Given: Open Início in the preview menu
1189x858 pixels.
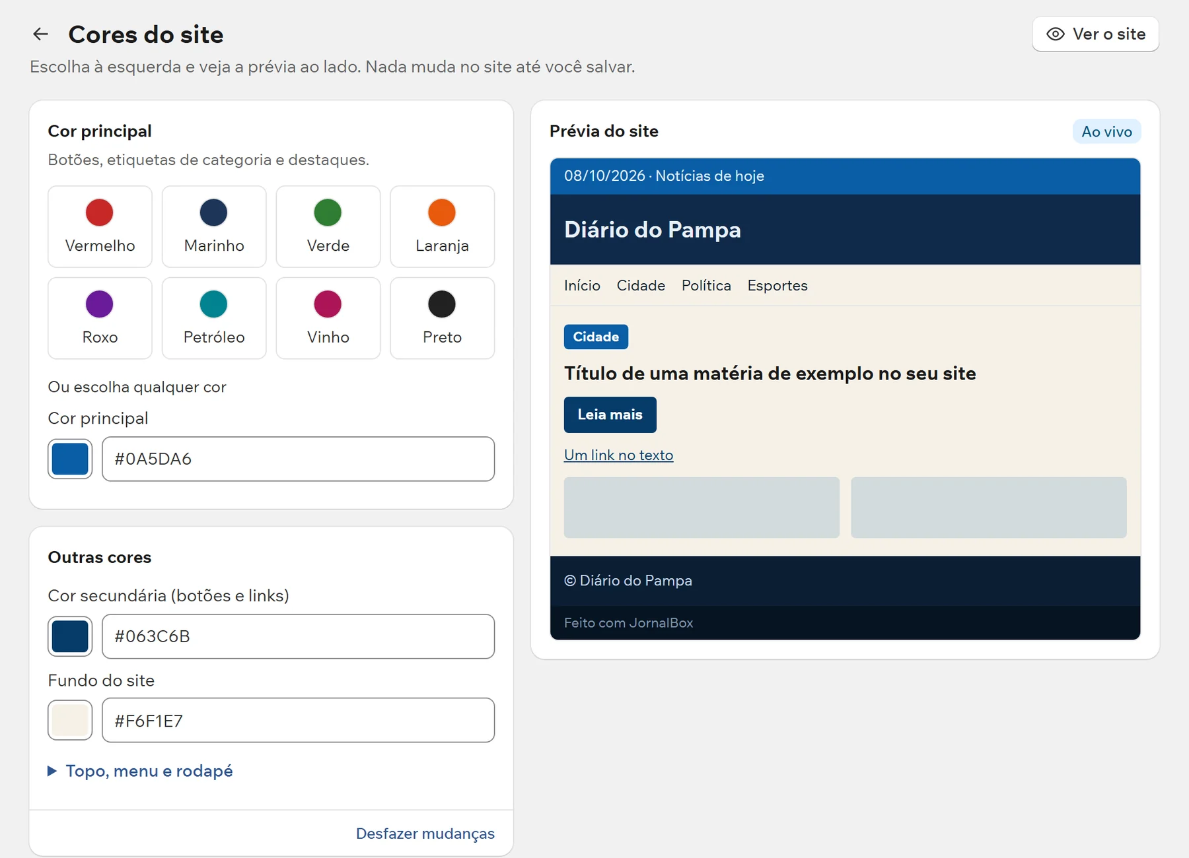Looking at the screenshot, I should 582,286.
